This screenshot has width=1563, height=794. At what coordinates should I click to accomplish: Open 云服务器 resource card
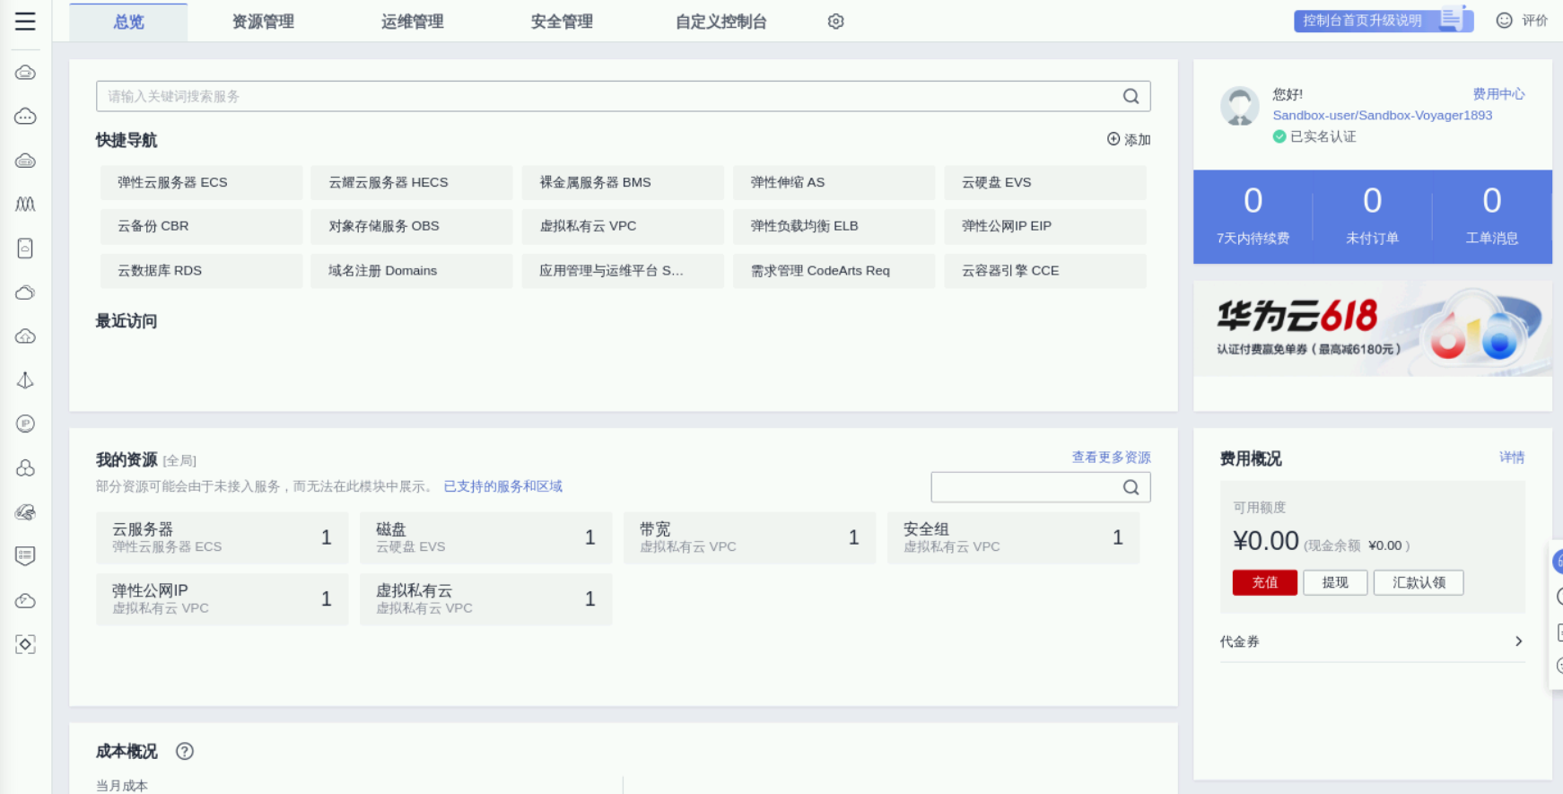coord(222,537)
